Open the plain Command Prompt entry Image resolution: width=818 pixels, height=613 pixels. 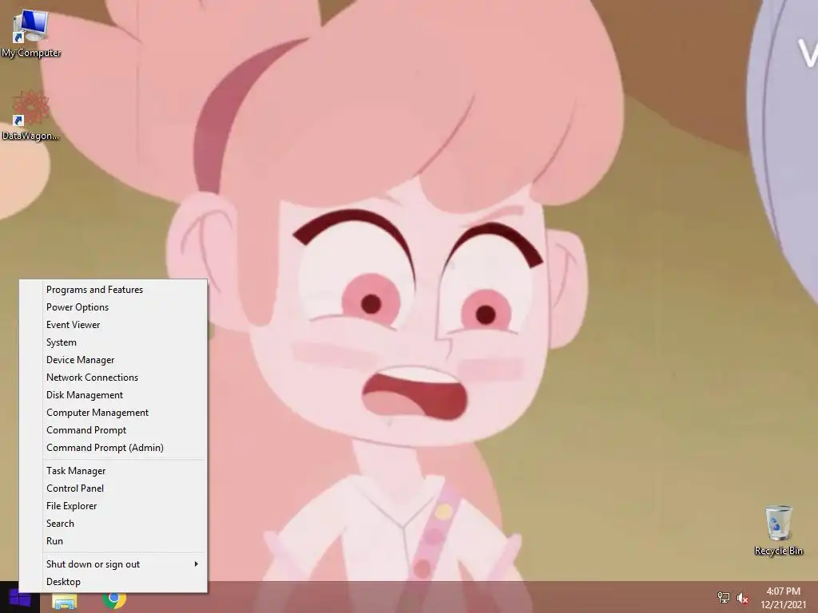(x=113, y=430)
